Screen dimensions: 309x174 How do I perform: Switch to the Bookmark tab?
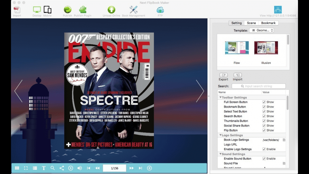(x=269, y=23)
